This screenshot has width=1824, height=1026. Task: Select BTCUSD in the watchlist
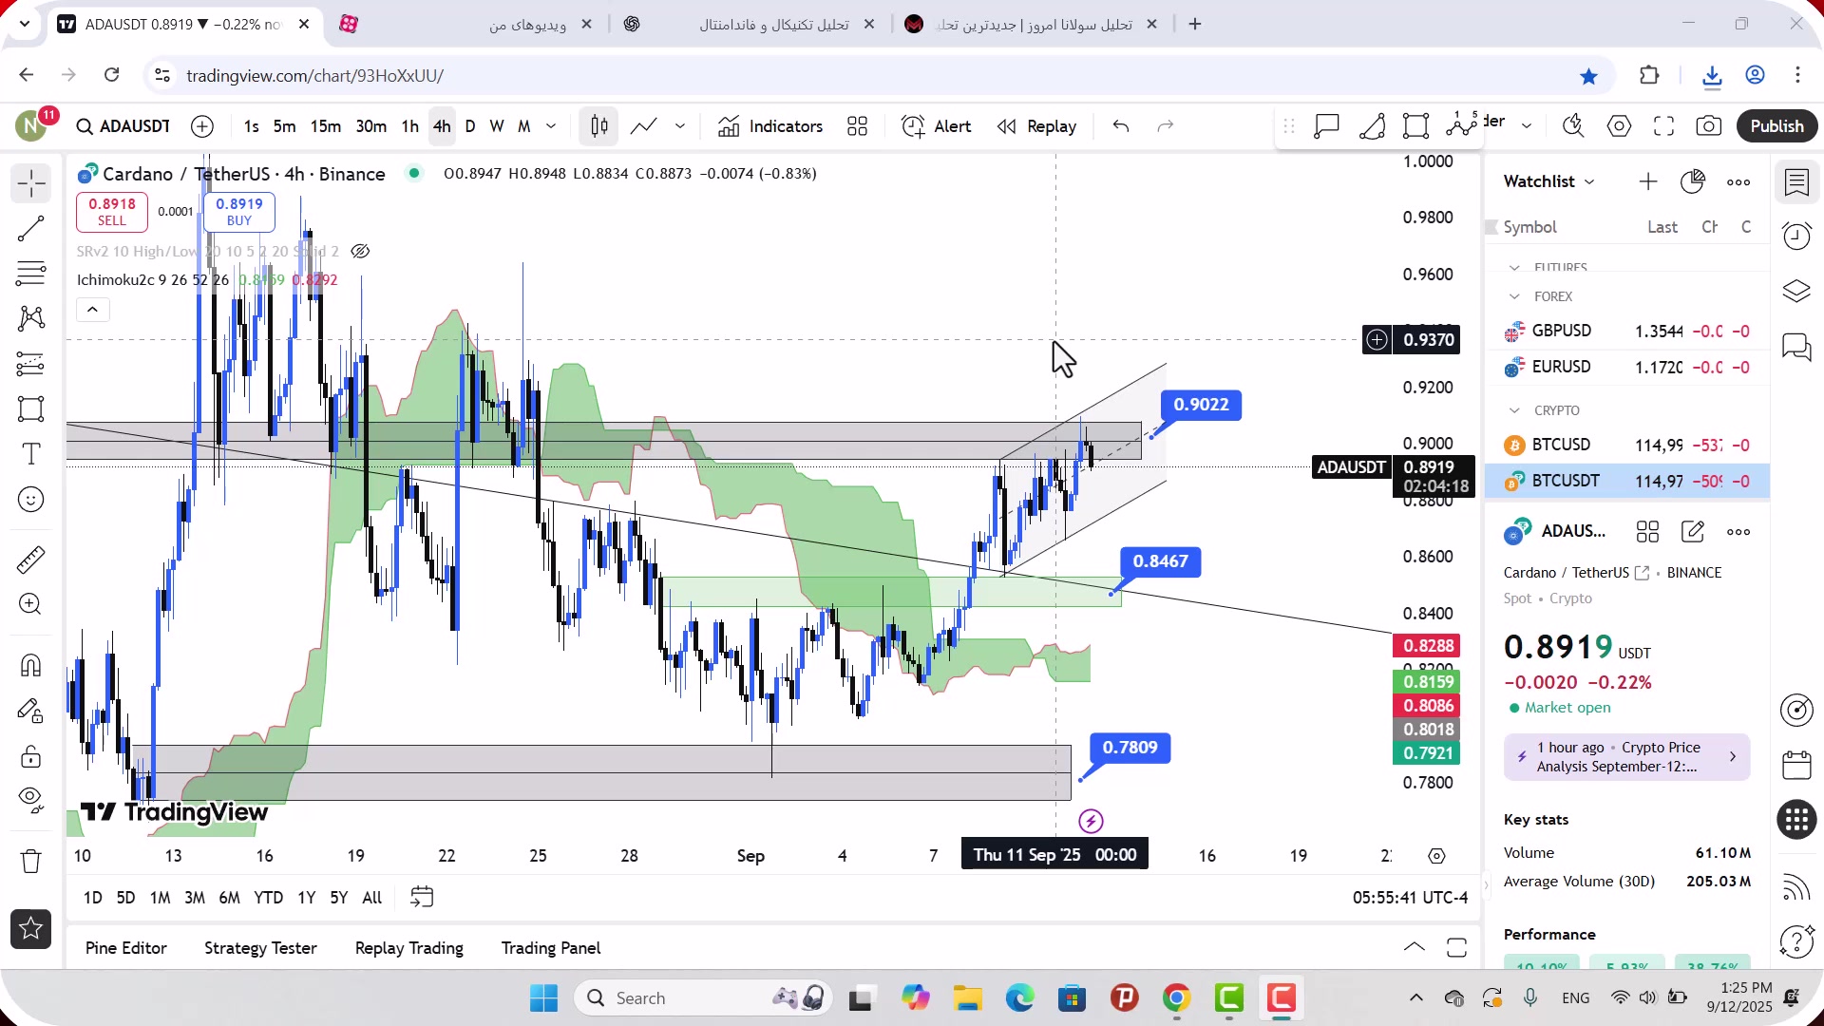pos(1627,446)
